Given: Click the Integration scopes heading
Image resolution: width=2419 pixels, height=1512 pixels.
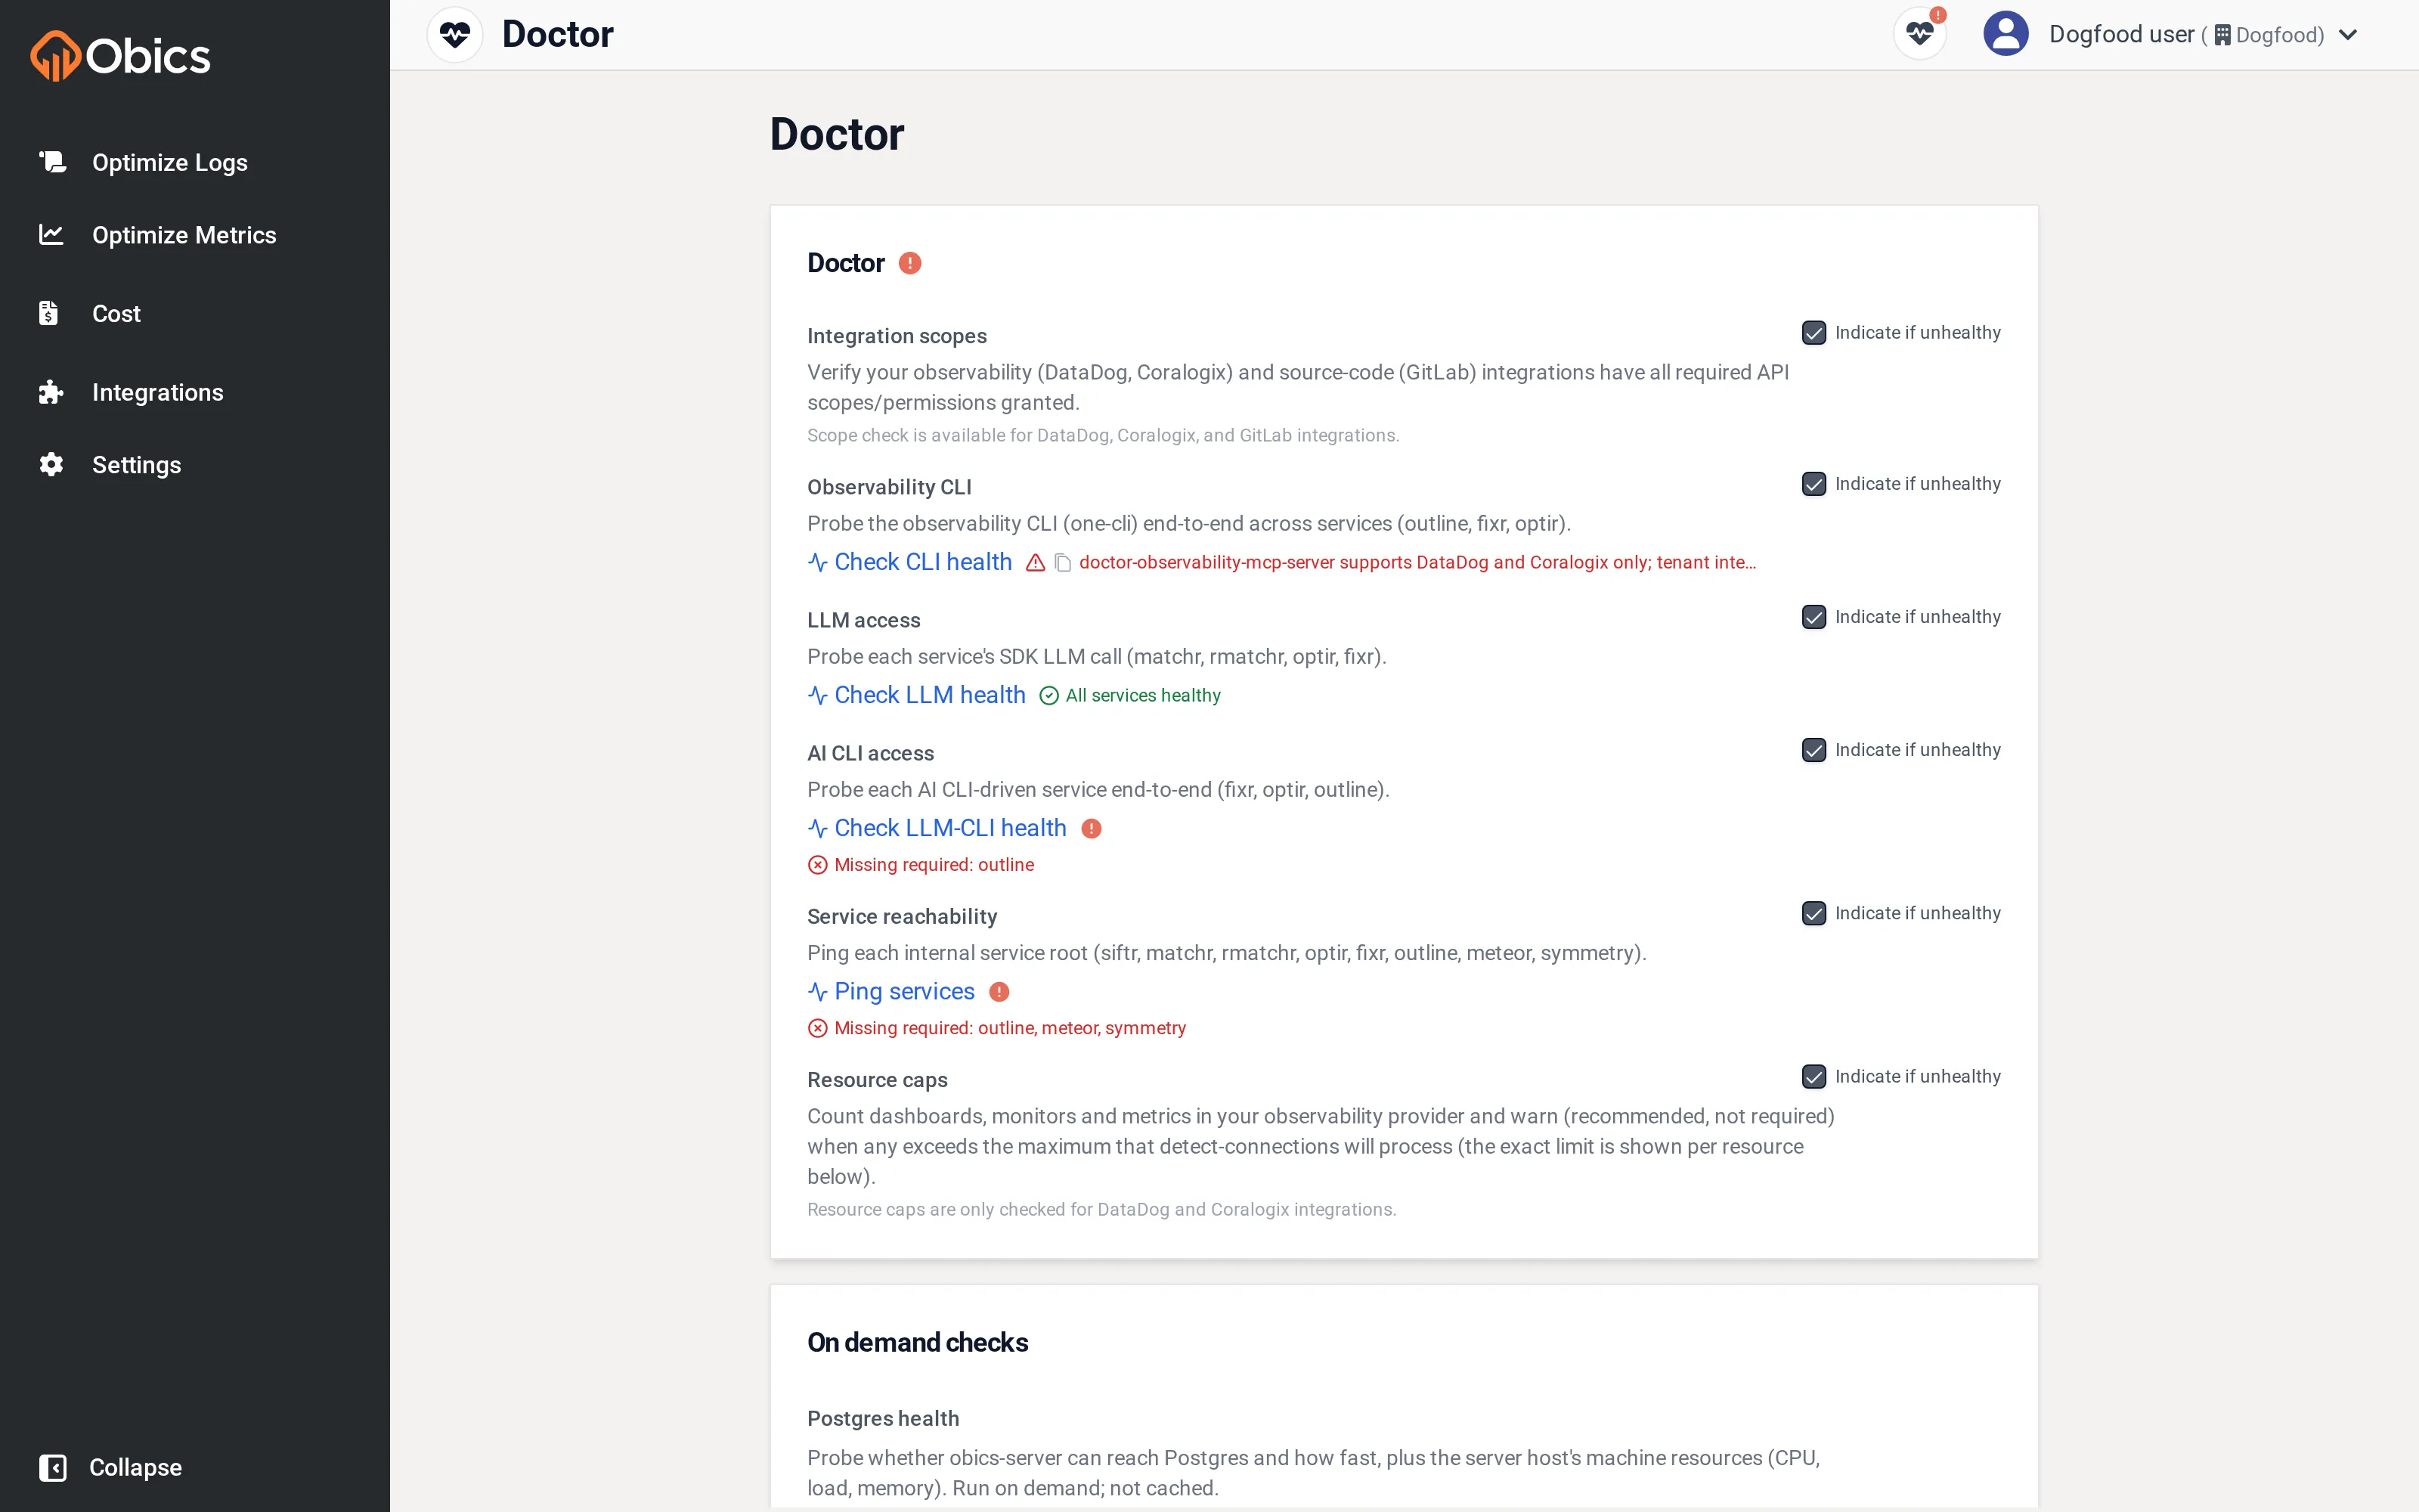Looking at the screenshot, I should tap(897, 336).
